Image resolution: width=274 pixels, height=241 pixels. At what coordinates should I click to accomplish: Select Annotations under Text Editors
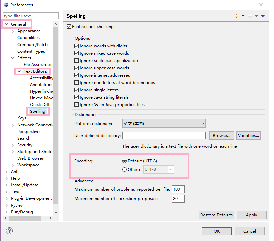[x=41, y=84]
